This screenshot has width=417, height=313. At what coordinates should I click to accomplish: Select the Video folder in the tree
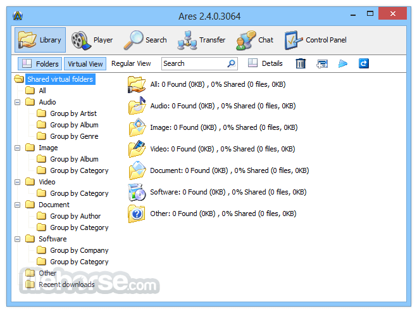[47, 182]
